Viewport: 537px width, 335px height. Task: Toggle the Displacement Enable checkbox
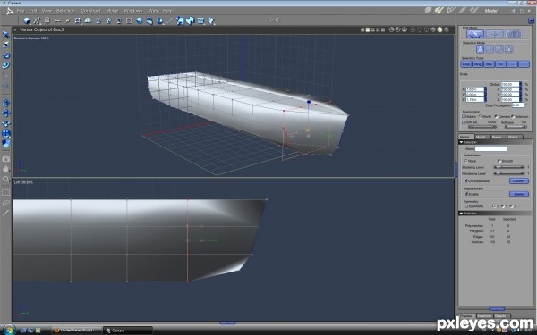(466, 194)
